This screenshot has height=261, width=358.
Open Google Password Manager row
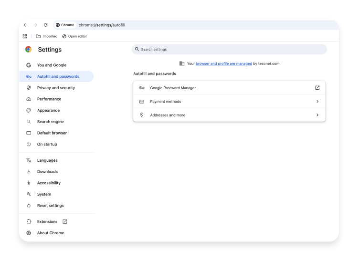tap(229, 88)
